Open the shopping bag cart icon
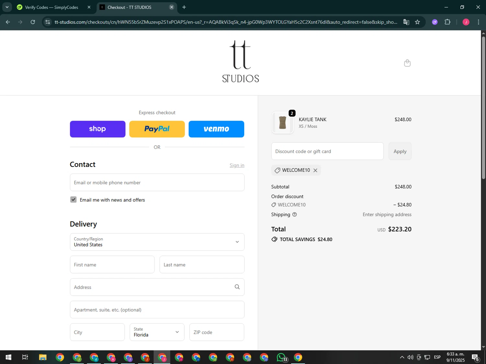 [x=407, y=63]
